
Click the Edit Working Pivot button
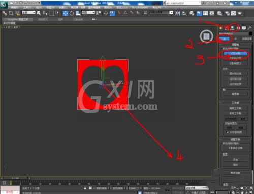[x=235, y=108]
